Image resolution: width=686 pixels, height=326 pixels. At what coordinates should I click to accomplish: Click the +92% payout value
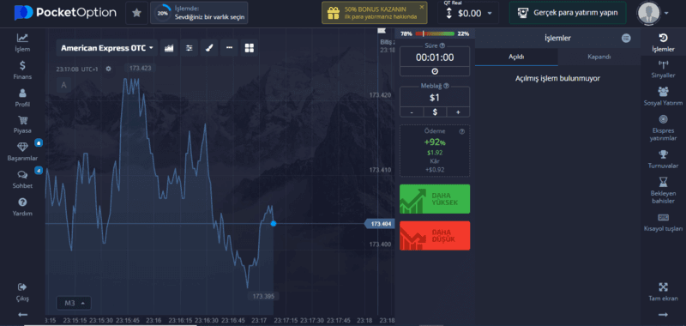[435, 142]
